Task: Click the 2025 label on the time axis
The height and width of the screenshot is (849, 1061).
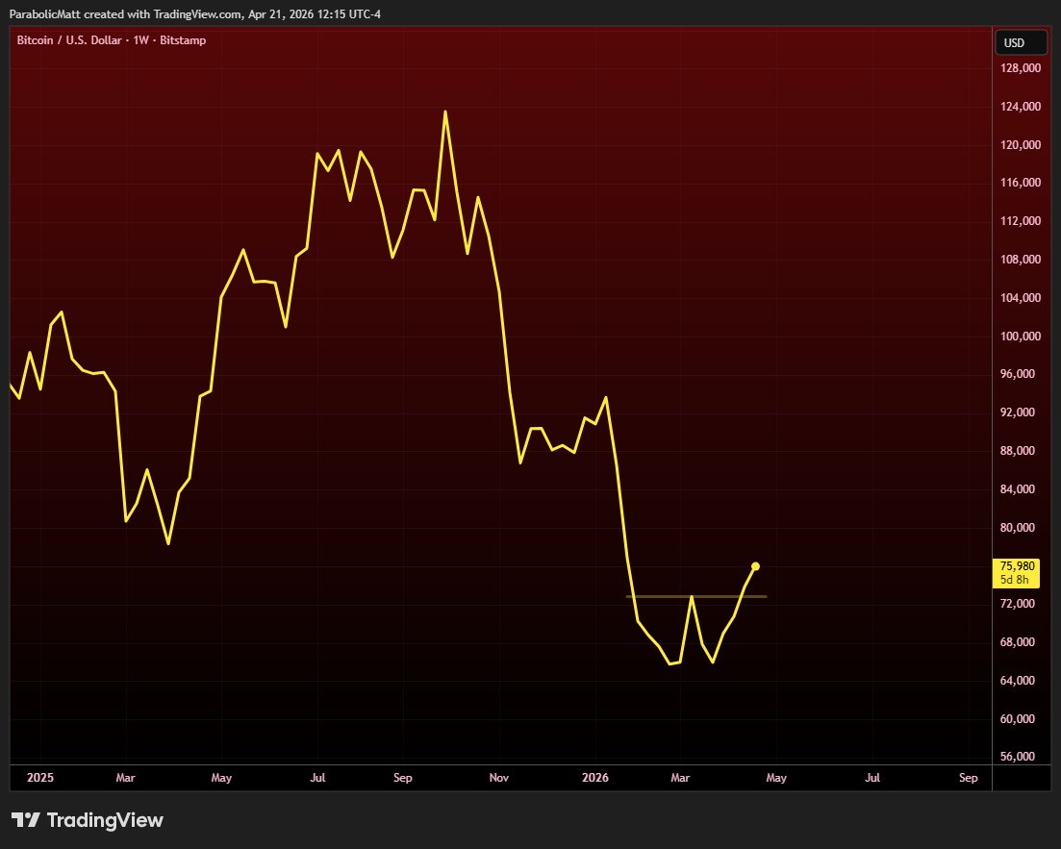Action: coord(40,778)
